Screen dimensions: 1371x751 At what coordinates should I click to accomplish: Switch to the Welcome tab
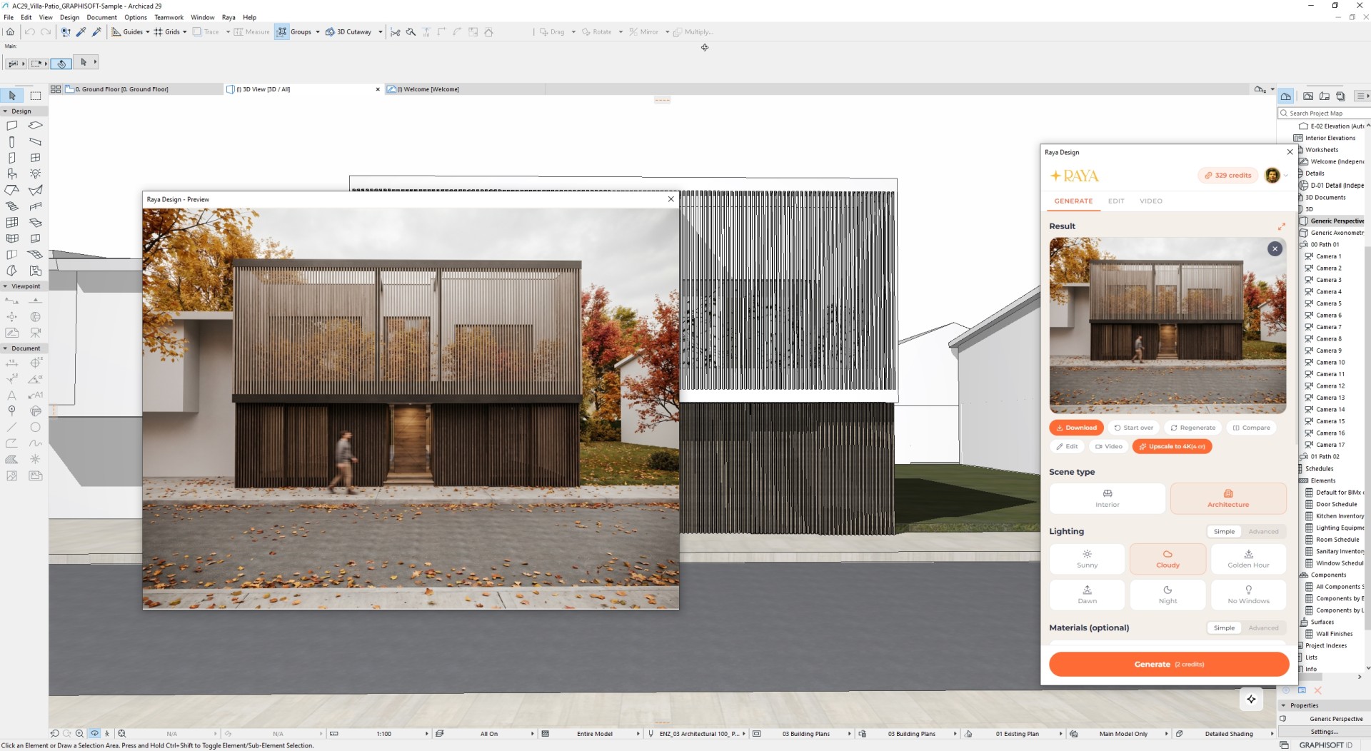[x=464, y=89]
